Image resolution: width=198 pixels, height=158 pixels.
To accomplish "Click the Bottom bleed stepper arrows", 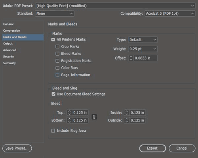I will pos(69,120).
